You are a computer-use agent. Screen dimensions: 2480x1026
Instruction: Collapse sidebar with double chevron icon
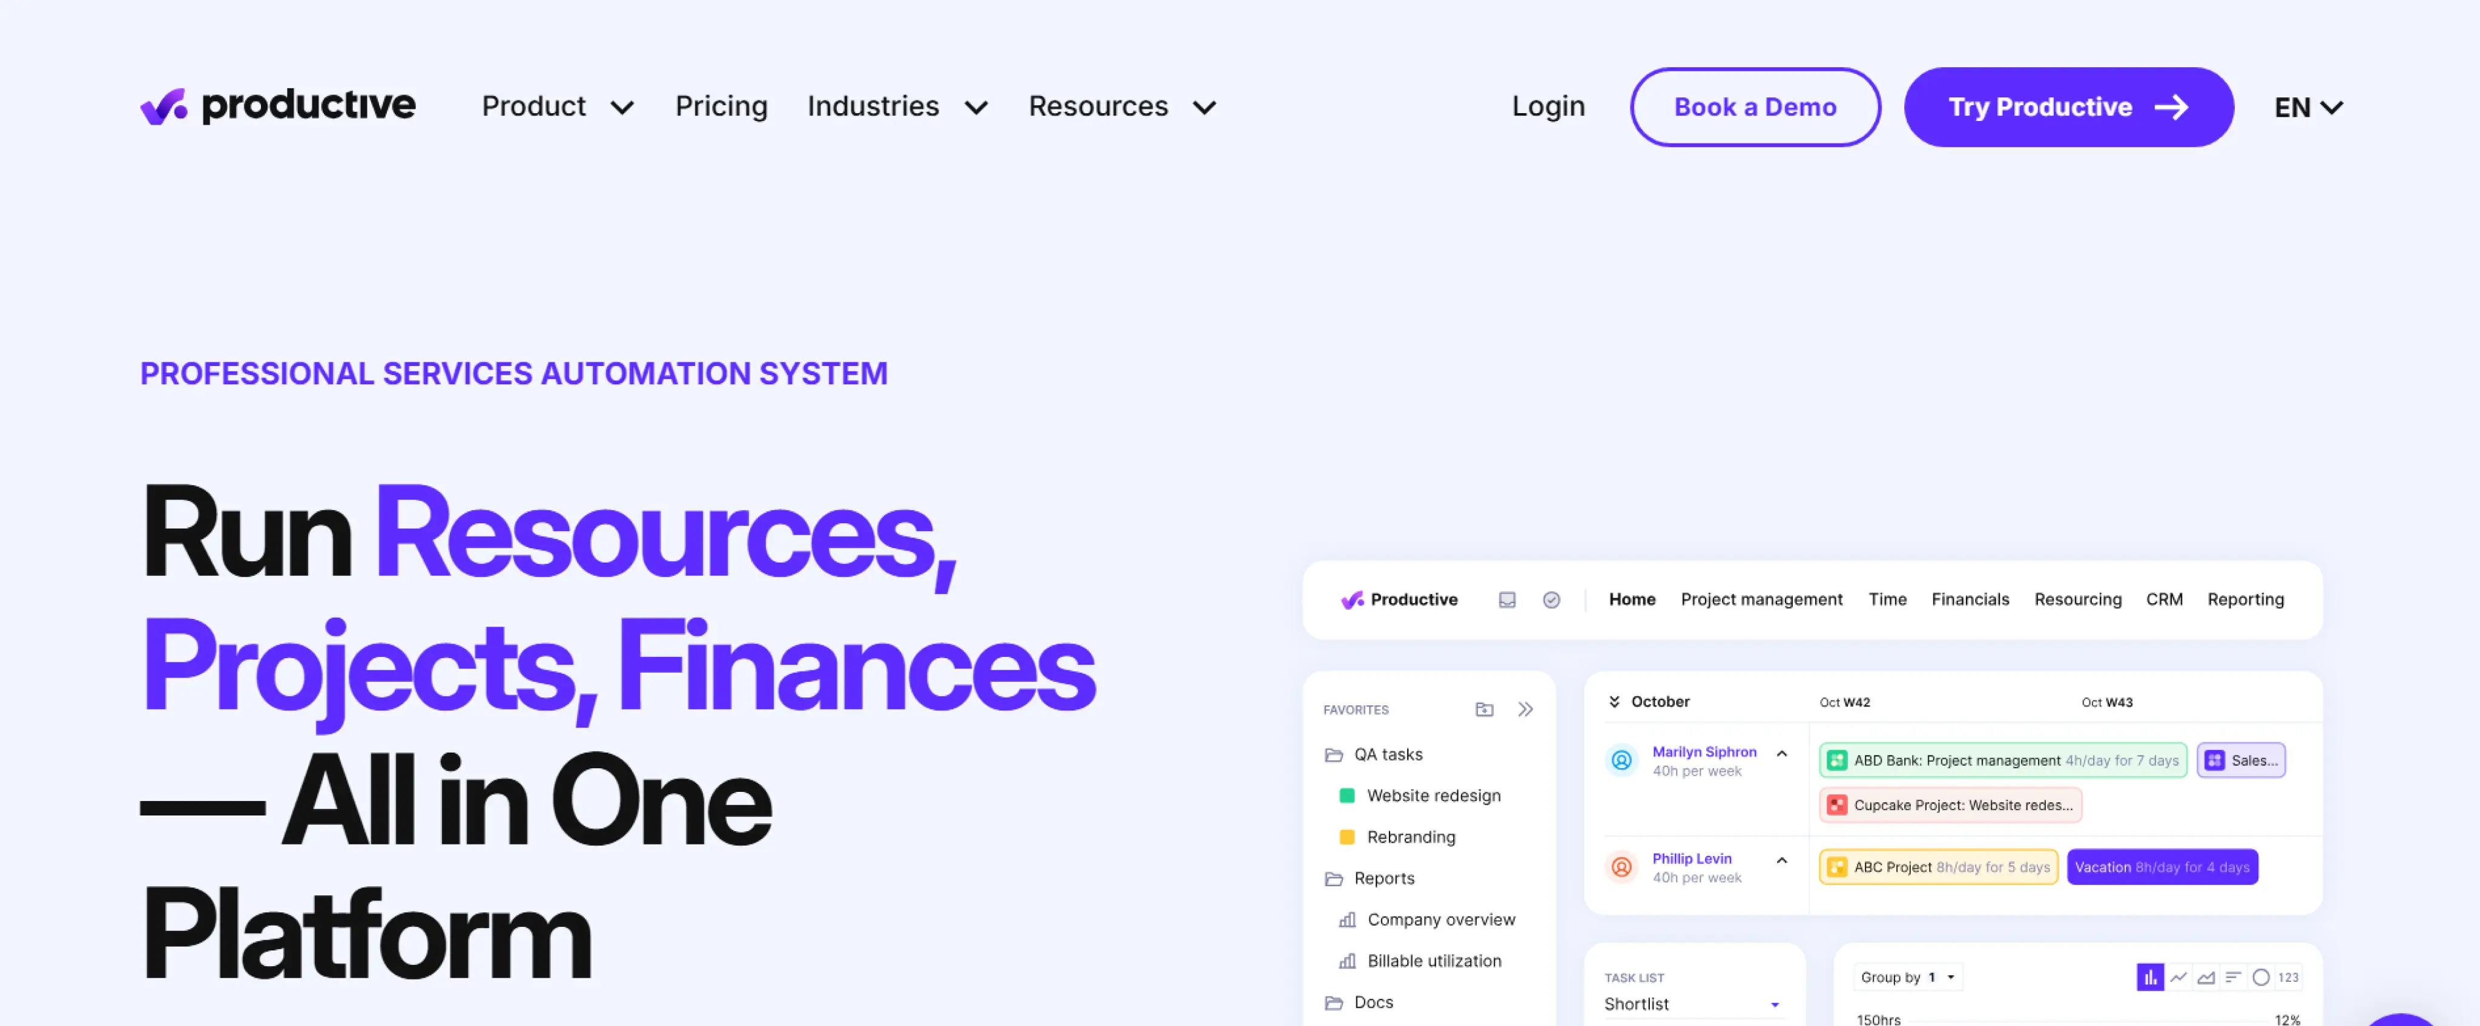click(x=1525, y=710)
